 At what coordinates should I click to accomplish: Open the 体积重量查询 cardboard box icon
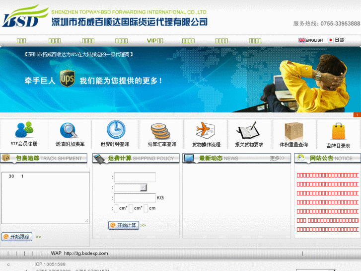(x=294, y=131)
